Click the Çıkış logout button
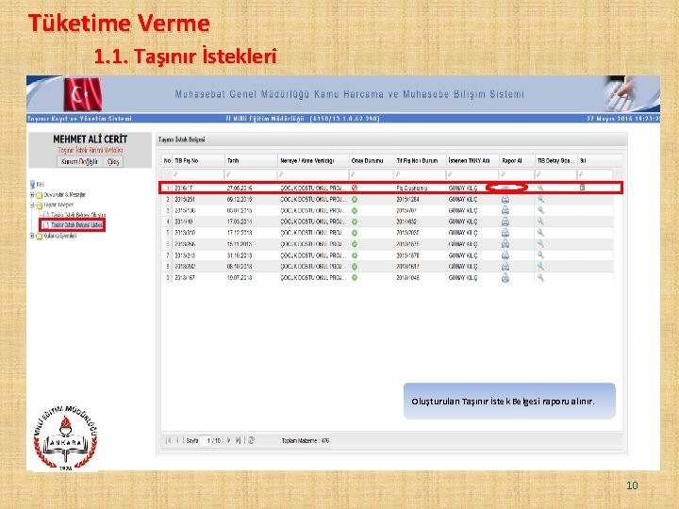This screenshot has width=679, height=509. tap(113, 161)
